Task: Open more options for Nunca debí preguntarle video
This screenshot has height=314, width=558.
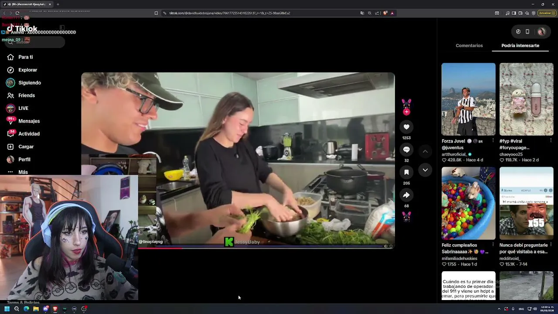Action: click(x=551, y=244)
